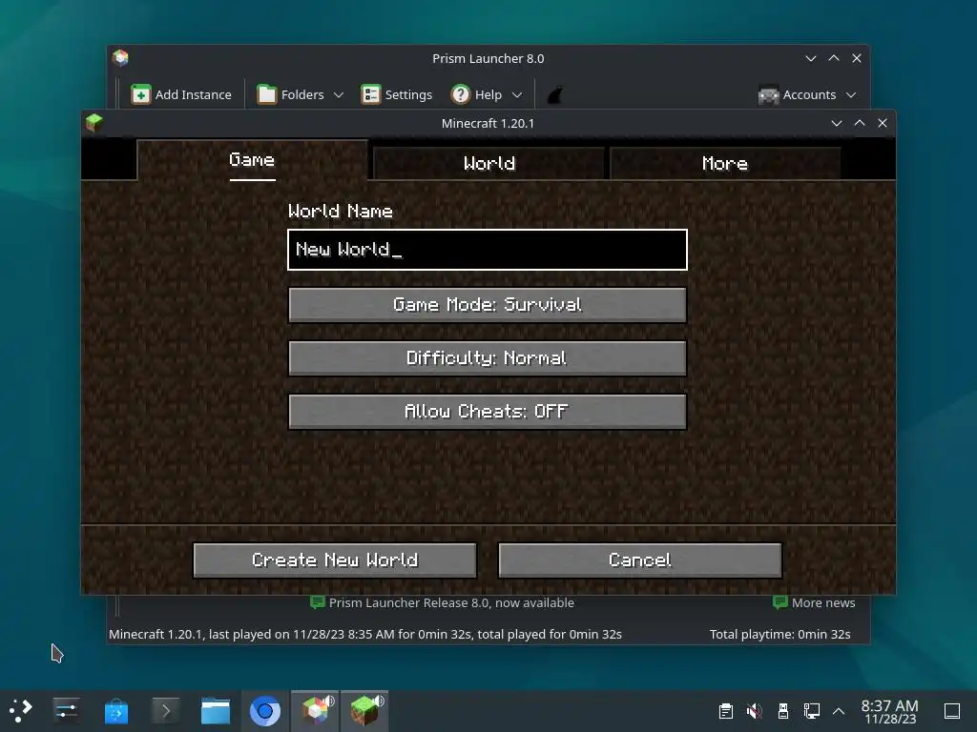The image size is (977, 732).
Task: Minimize the Prism Launcher window
Action: [811, 58]
